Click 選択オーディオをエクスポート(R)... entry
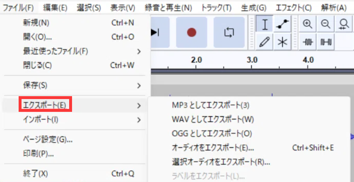 [221, 161]
